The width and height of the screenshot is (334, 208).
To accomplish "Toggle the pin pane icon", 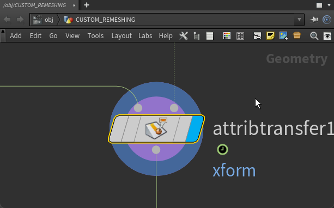I will (x=314, y=20).
